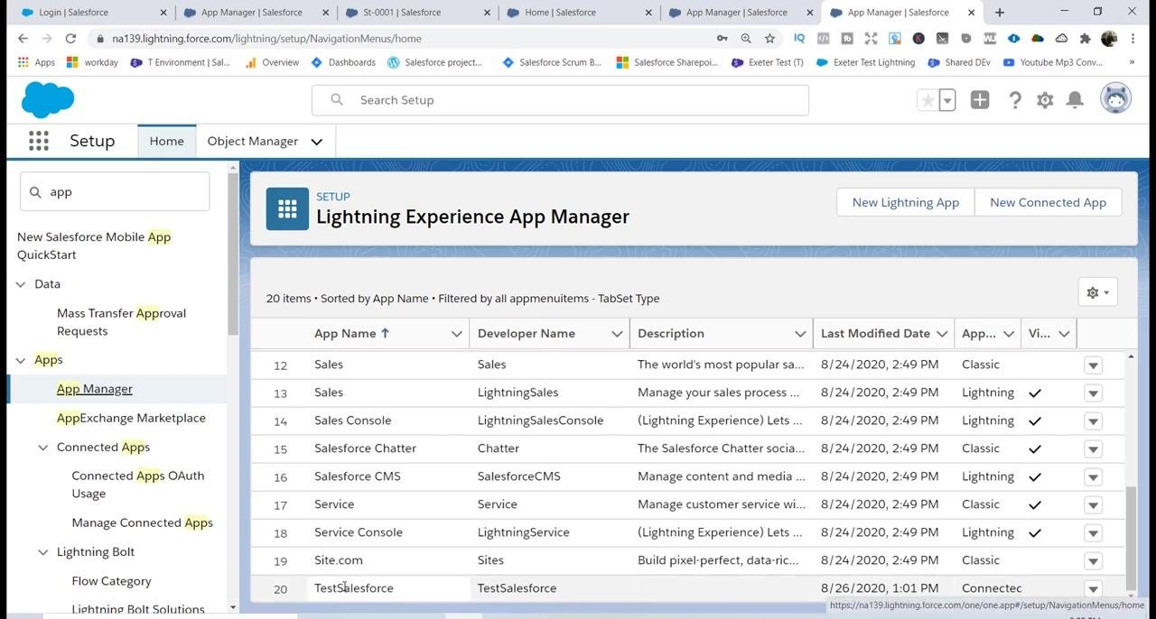Click the left setup sidebar scrollbar
Image resolution: width=1156 pixels, height=619 pixels.
pos(233,253)
